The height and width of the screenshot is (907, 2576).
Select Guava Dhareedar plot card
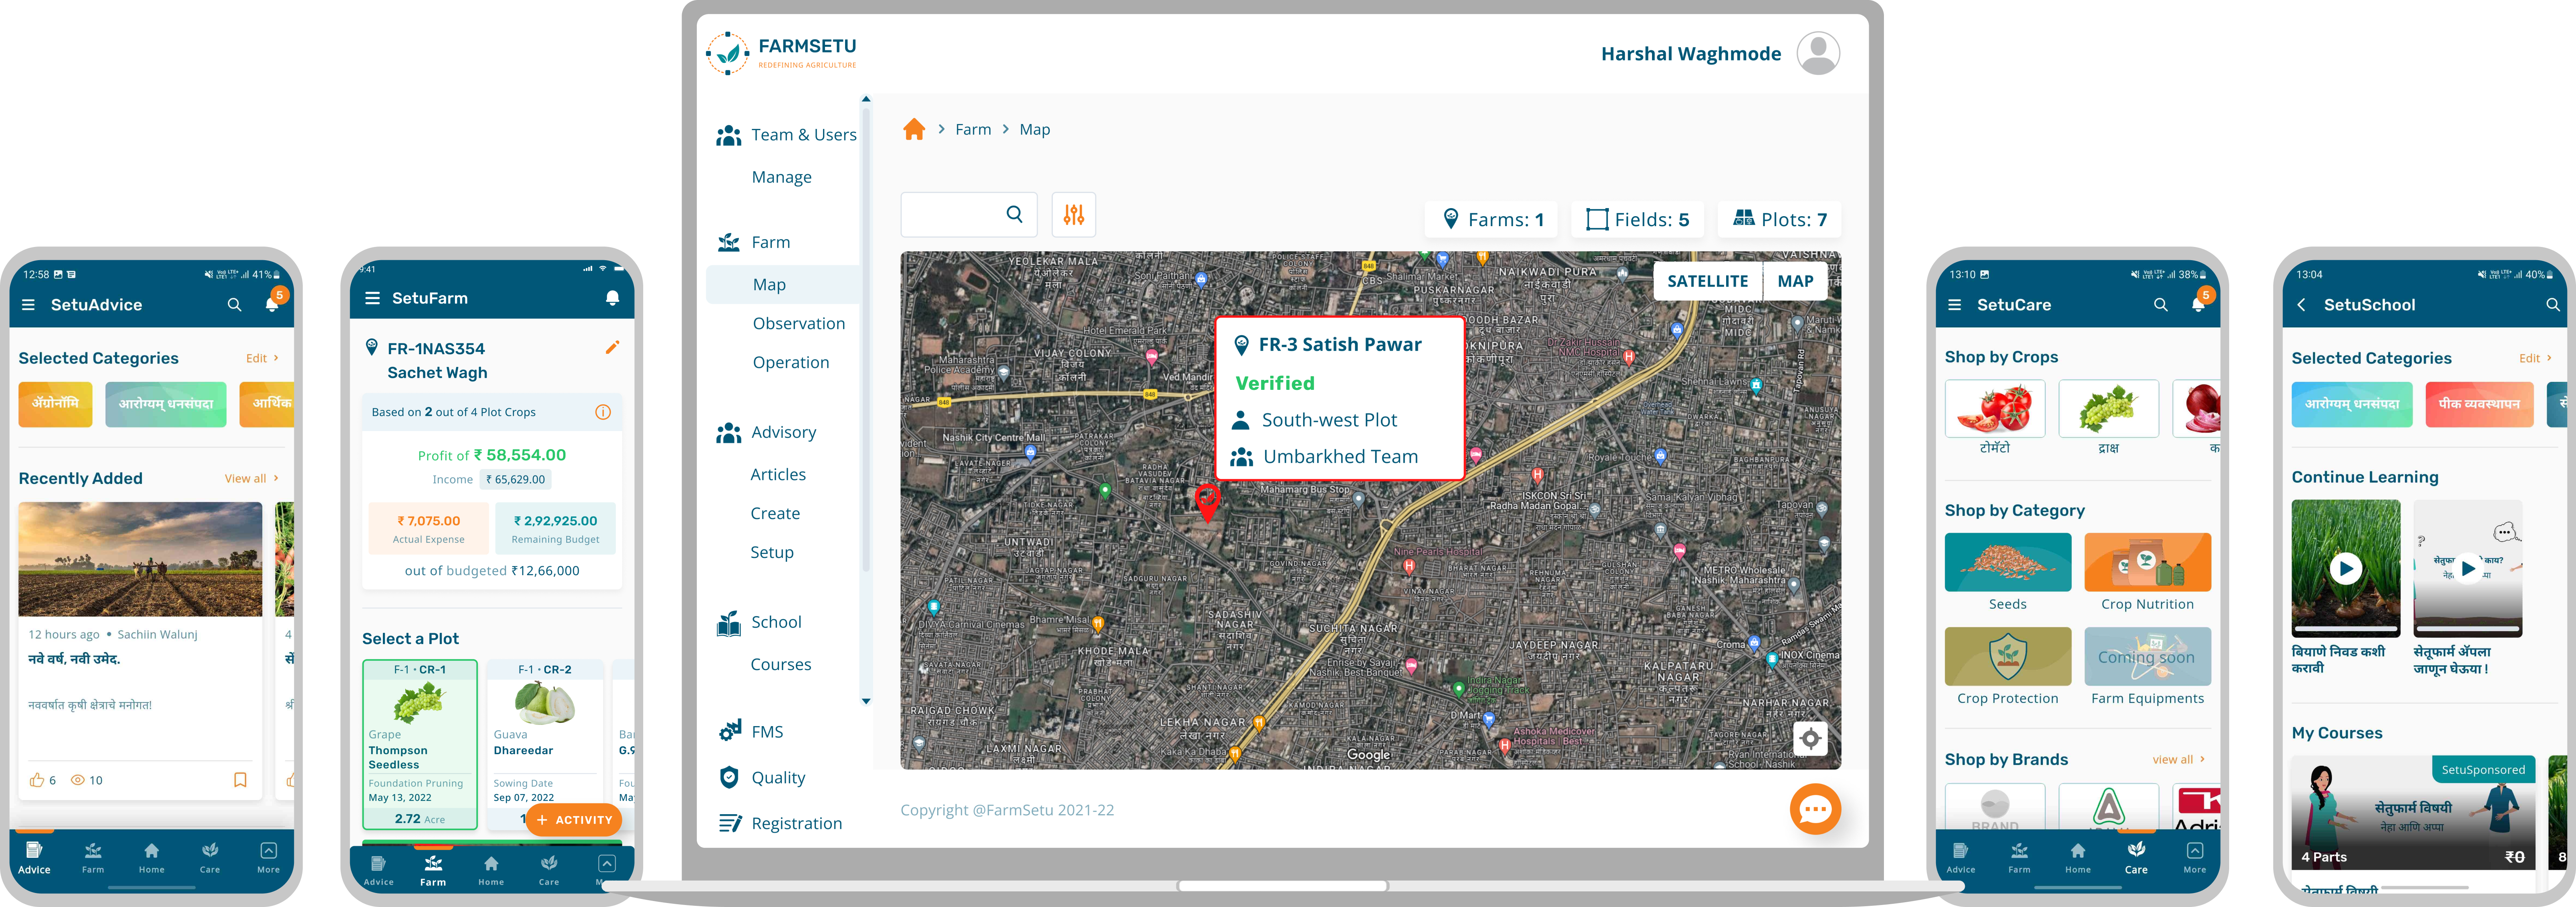click(545, 744)
